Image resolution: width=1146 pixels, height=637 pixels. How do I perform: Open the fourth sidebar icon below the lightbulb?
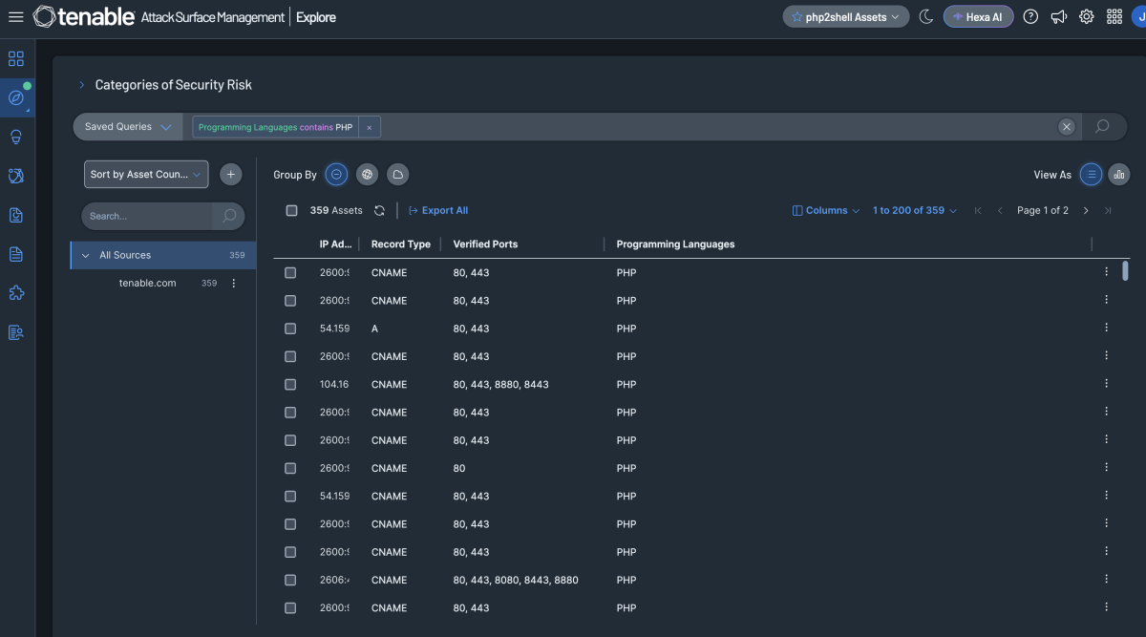pyautogui.click(x=16, y=176)
